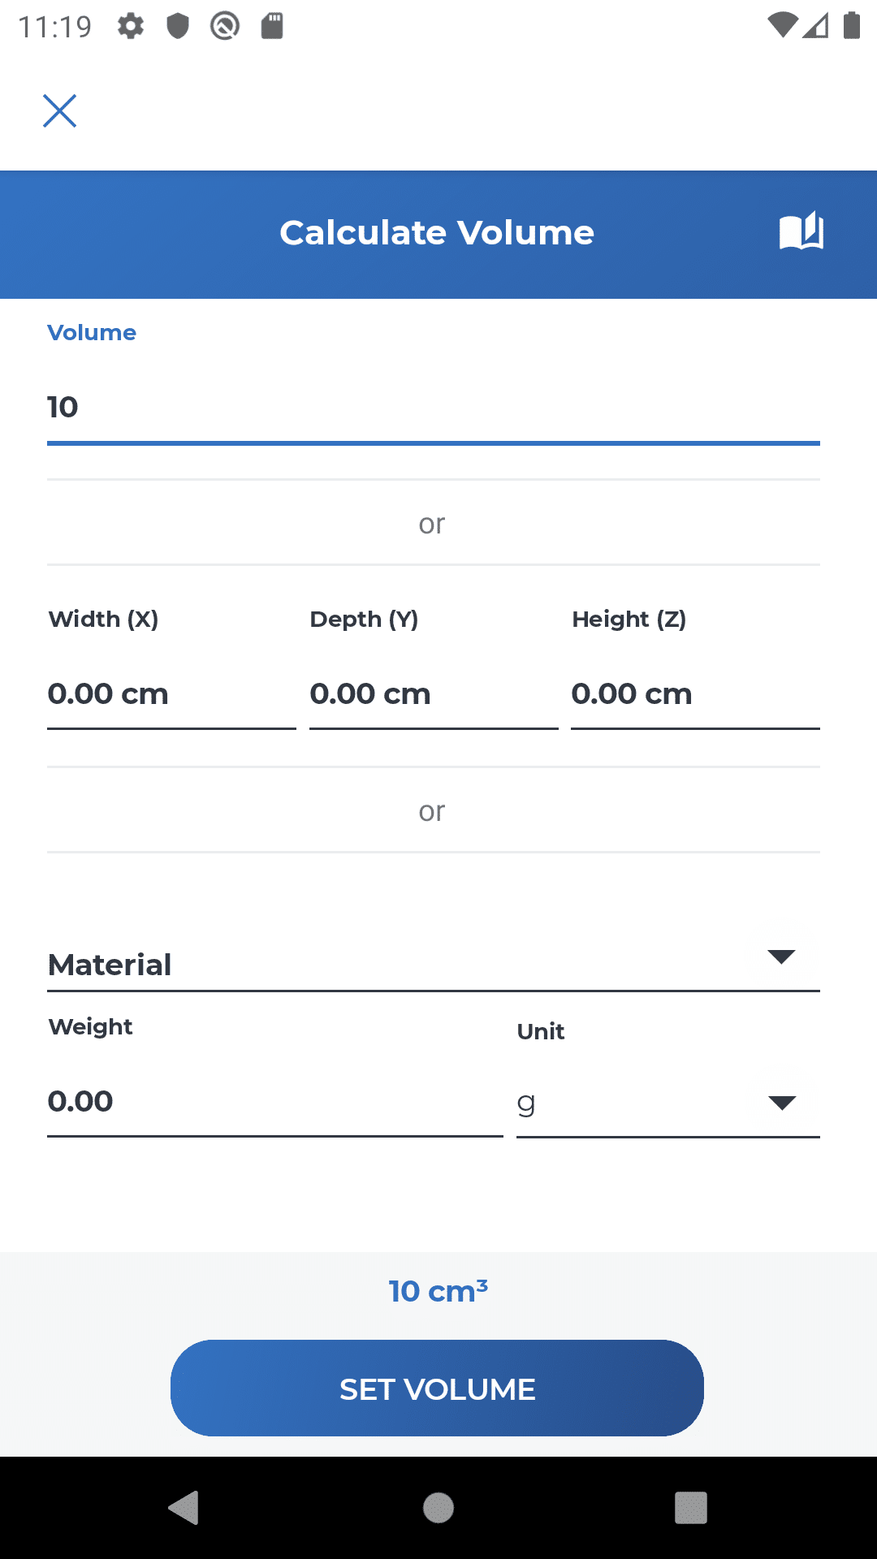Screen dimensions: 877x1559
Task: Focus the Volume input field
Action: coord(434,407)
